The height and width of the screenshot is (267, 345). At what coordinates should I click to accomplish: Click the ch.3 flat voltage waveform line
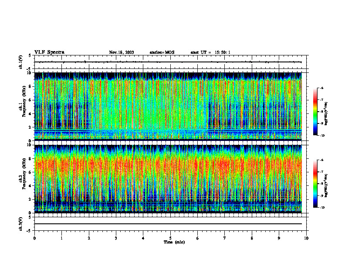point(168,224)
